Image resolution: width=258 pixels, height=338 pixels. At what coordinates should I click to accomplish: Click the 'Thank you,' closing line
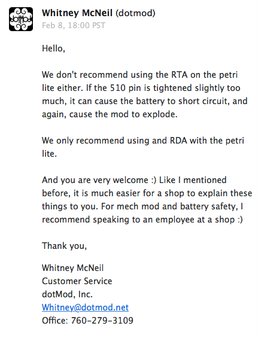(64, 246)
